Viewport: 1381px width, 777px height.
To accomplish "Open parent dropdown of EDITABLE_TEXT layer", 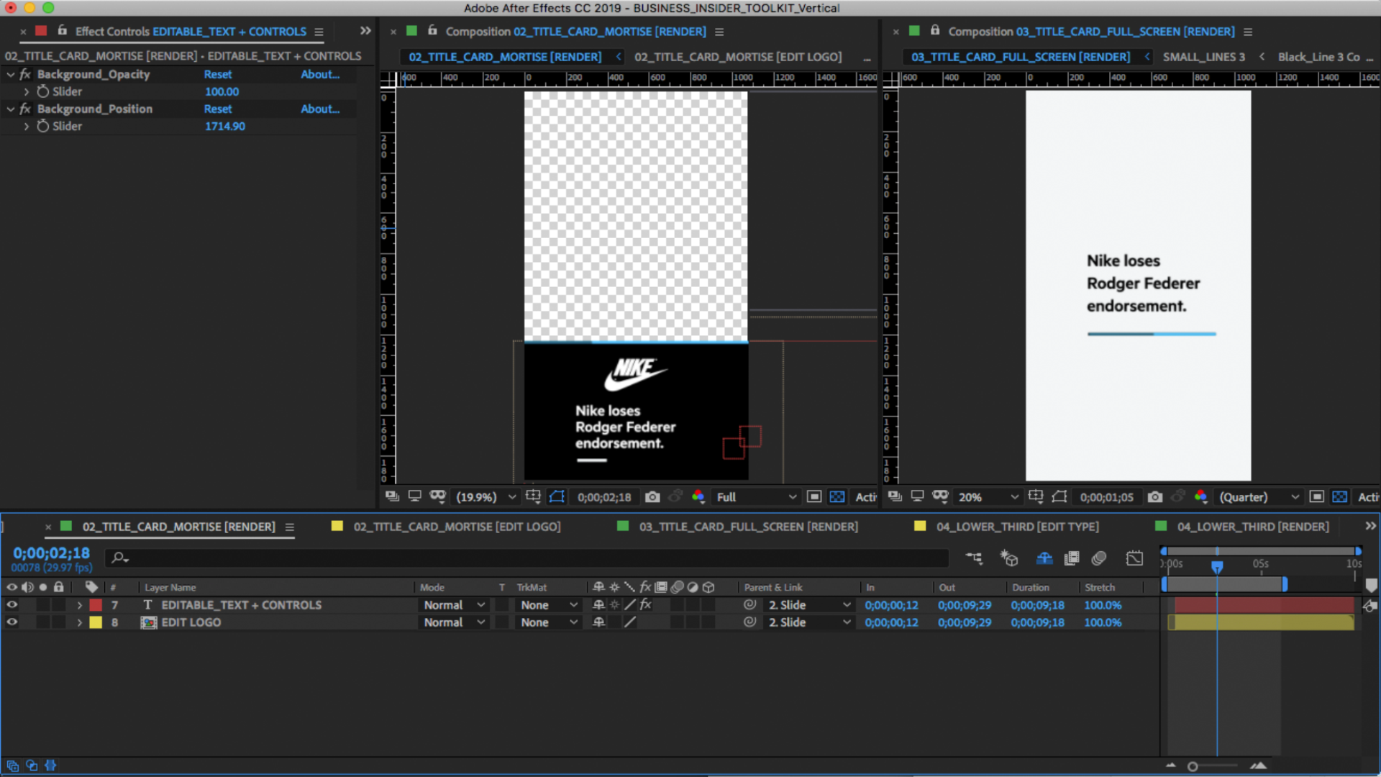I will point(809,605).
